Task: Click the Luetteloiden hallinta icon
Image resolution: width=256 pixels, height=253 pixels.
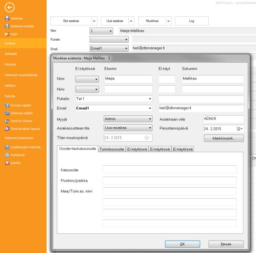Action: (7, 147)
